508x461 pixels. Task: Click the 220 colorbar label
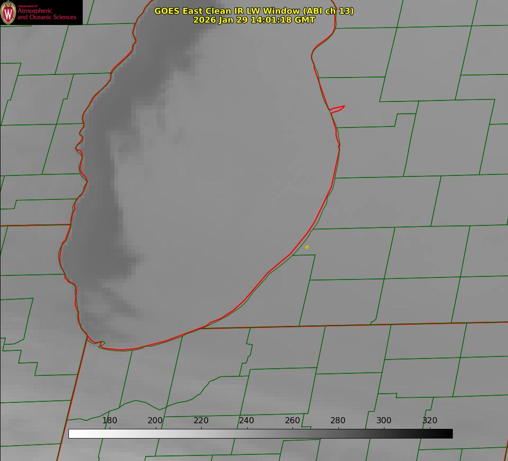(201, 420)
